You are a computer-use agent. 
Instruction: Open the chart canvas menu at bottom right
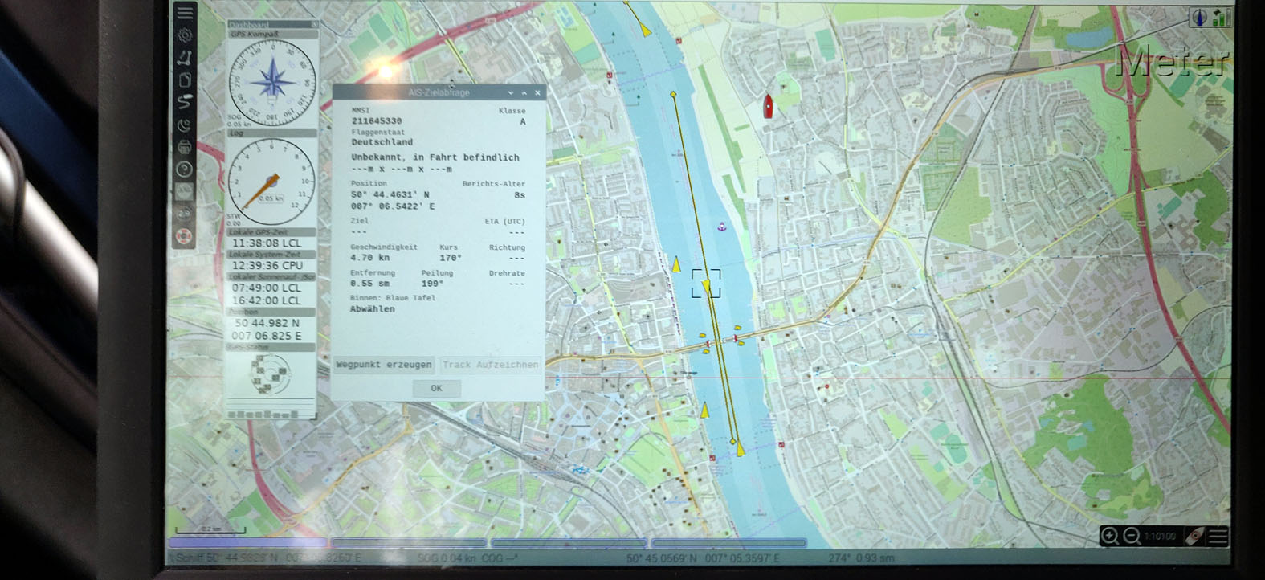coord(1218,536)
